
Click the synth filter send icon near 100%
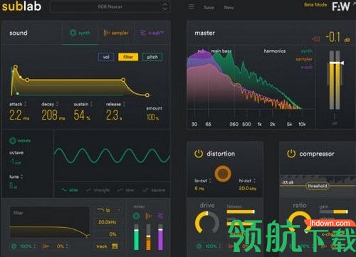coord(14,246)
